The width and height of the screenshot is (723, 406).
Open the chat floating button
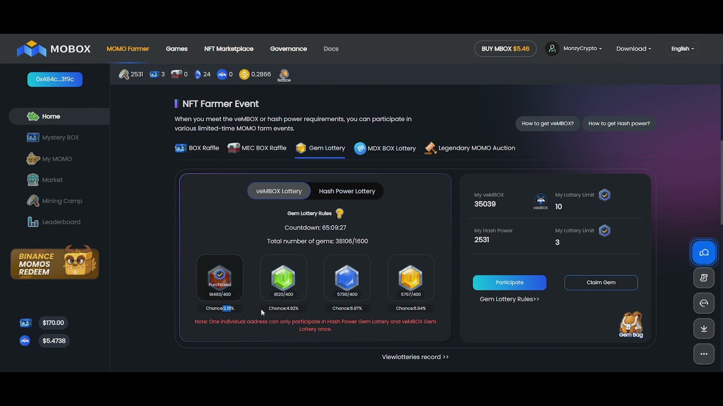coord(704,253)
